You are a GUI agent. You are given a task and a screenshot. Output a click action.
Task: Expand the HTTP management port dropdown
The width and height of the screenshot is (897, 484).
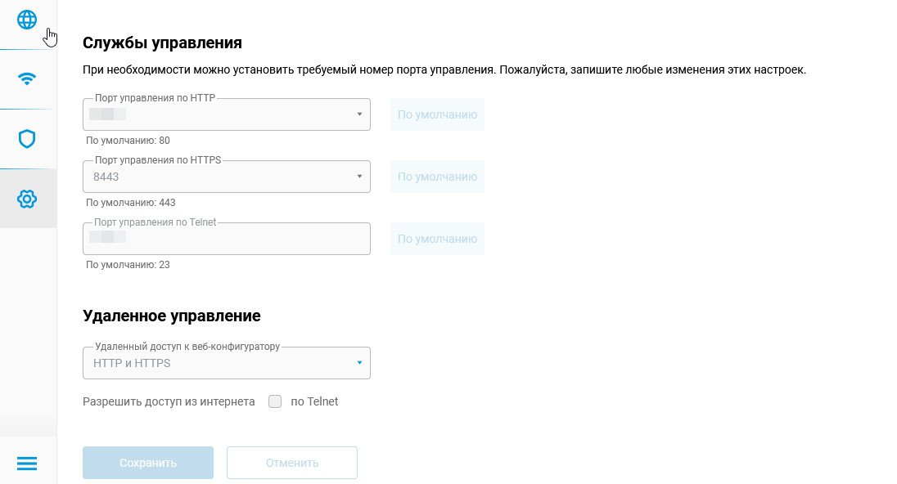click(359, 114)
